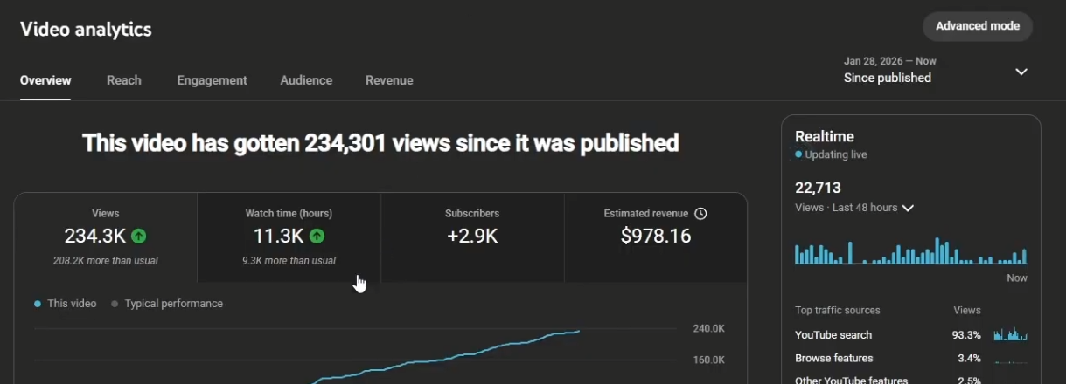
Task: Select the Estimated revenue card
Action: click(656, 237)
